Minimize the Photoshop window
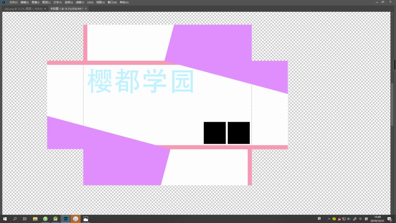 click(377, 2)
